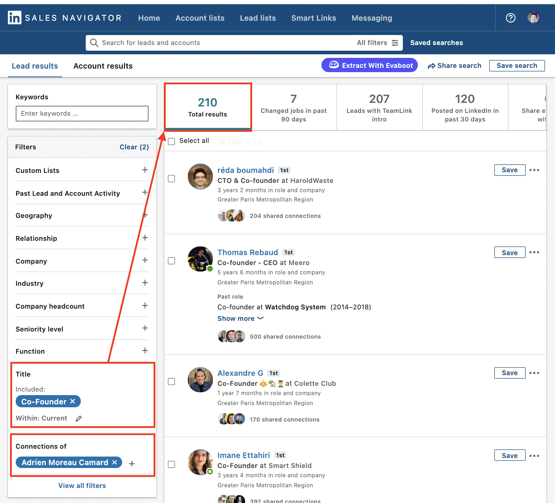The width and height of the screenshot is (555, 503).
Task: Open the user profile avatar menu
Action: [533, 18]
